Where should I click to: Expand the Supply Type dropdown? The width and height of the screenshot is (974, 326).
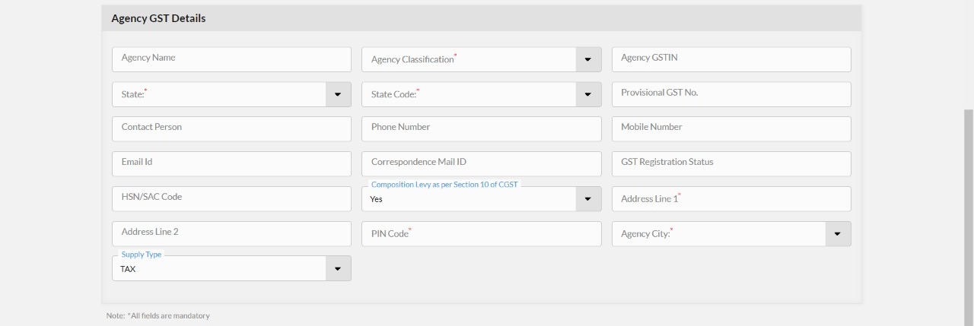click(x=338, y=268)
